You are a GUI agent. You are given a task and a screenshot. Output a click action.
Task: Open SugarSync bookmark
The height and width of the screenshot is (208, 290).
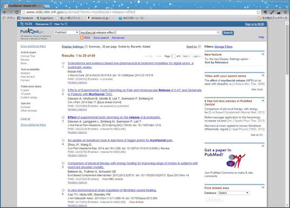45,18
